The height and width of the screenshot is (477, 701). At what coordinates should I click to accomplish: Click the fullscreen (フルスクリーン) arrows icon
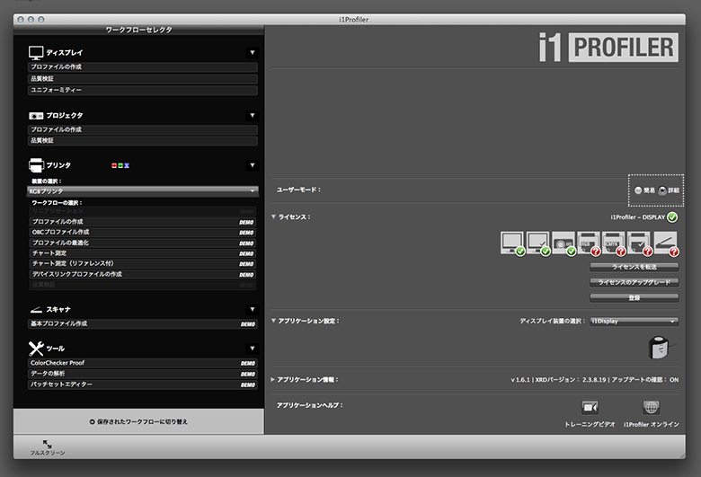pos(47,444)
